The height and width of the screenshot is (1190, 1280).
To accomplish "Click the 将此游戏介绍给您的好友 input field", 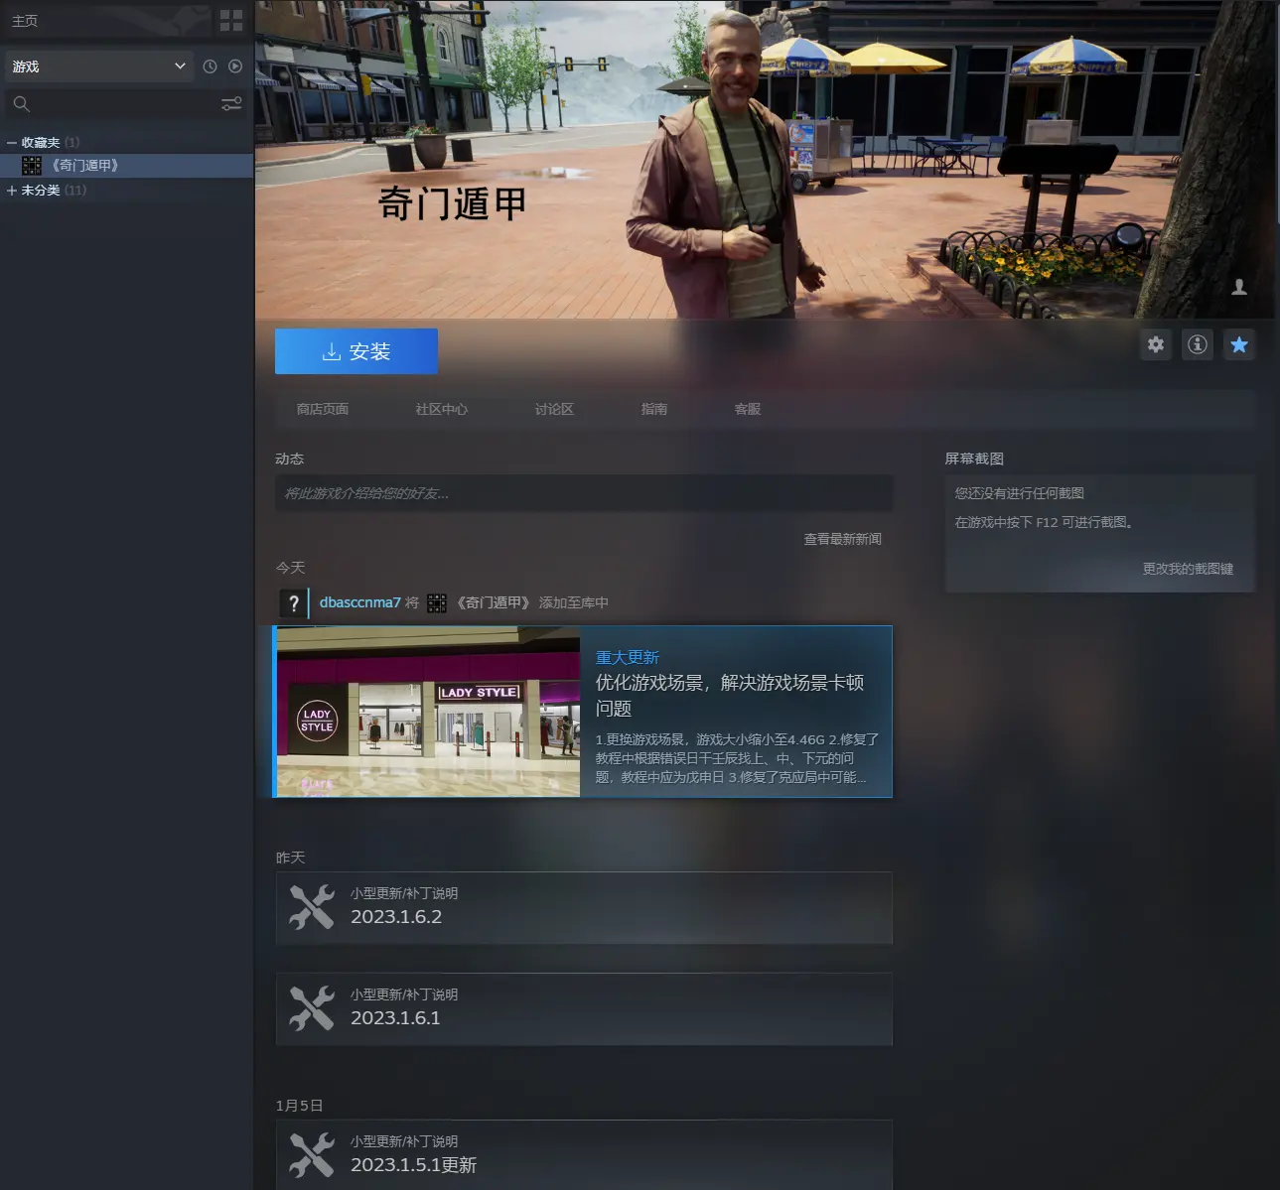I will (x=584, y=493).
